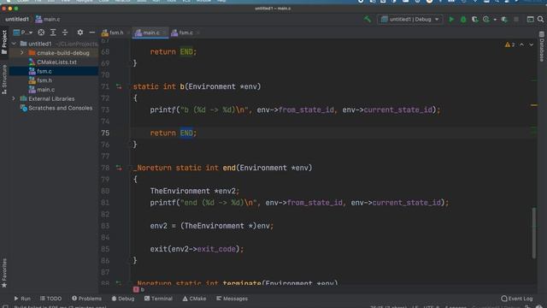
Task: Click the gutter icon on line 78
Action: coord(119,168)
